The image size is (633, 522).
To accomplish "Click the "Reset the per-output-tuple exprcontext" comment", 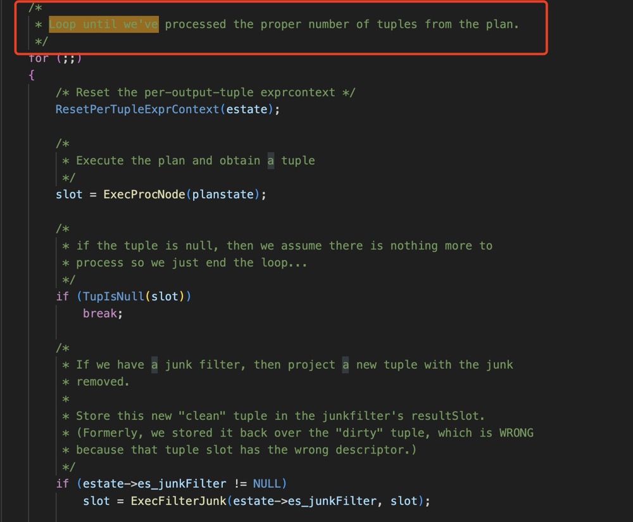I will pyautogui.click(x=205, y=92).
